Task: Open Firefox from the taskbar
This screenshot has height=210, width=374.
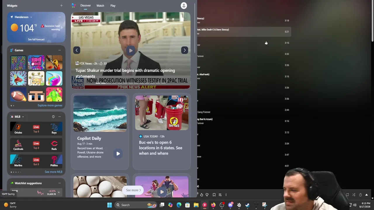Action: (213, 205)
